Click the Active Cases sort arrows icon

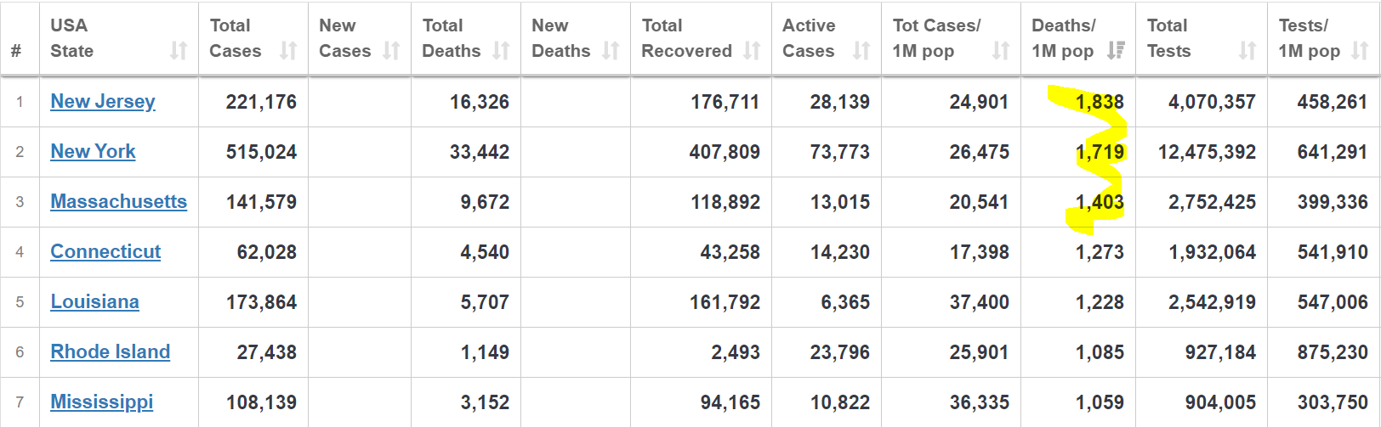[x=861, y=51]
